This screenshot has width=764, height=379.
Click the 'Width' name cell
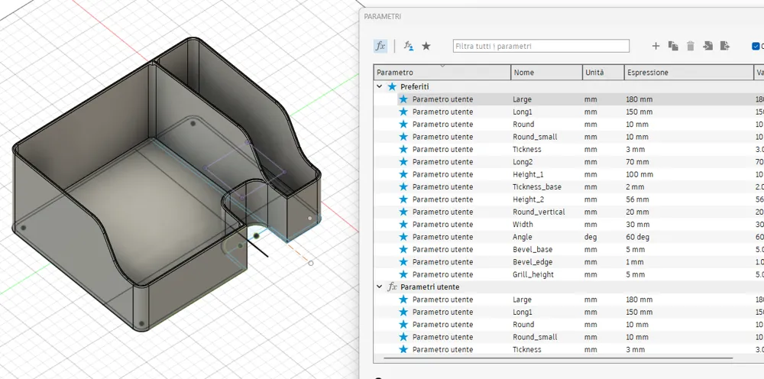click(x=523, y=225)
